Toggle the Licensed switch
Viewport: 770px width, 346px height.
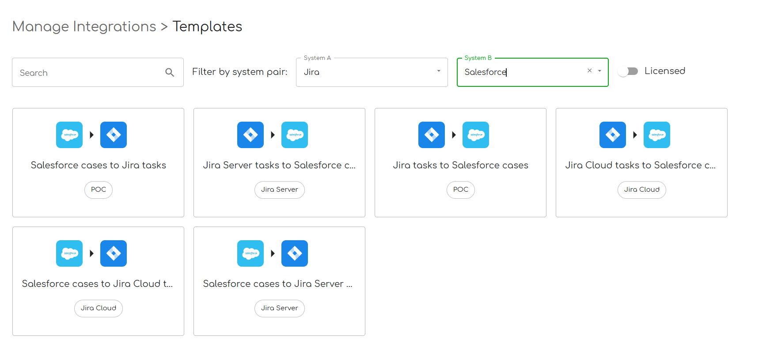click(628, 71)
